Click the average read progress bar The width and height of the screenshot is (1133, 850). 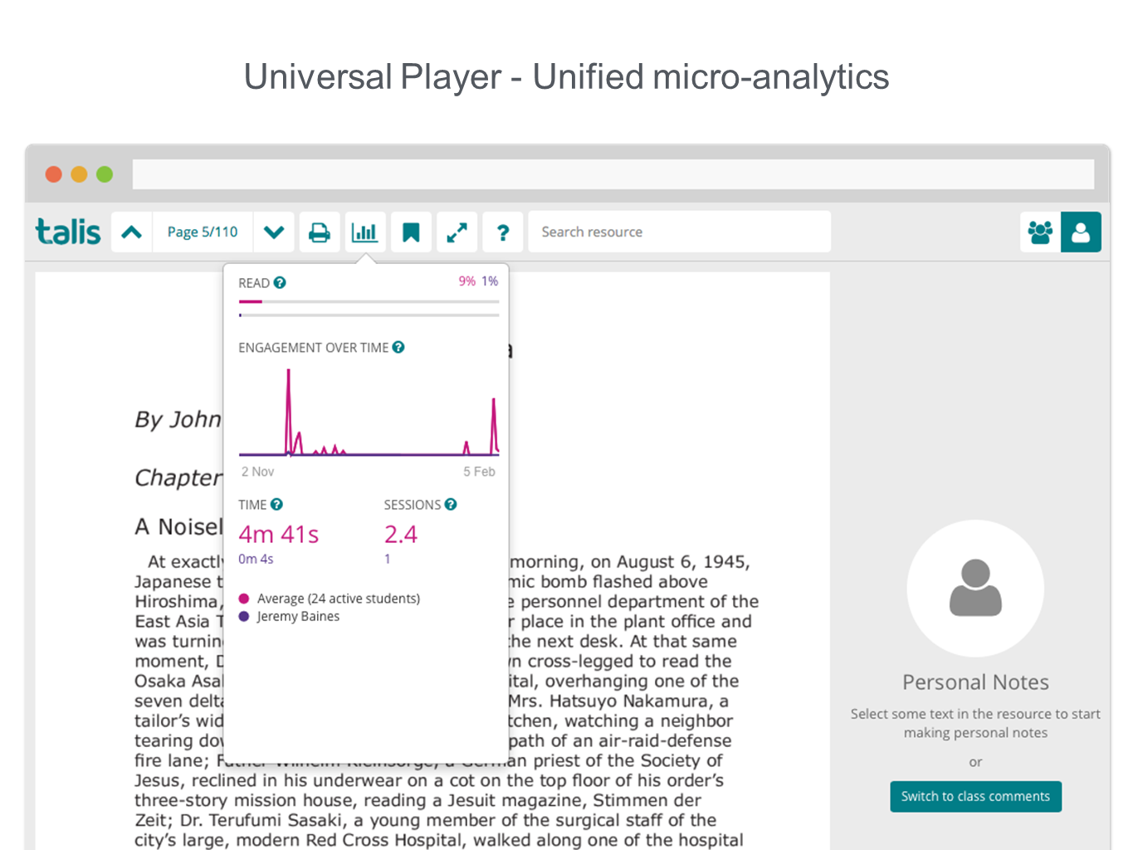[x=369, y=302]
